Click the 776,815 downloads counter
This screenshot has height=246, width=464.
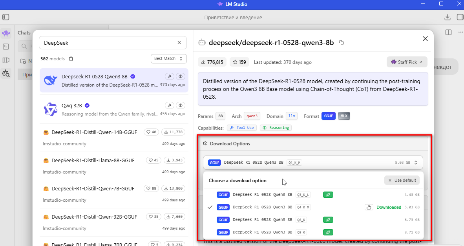(x=212, y=62)
